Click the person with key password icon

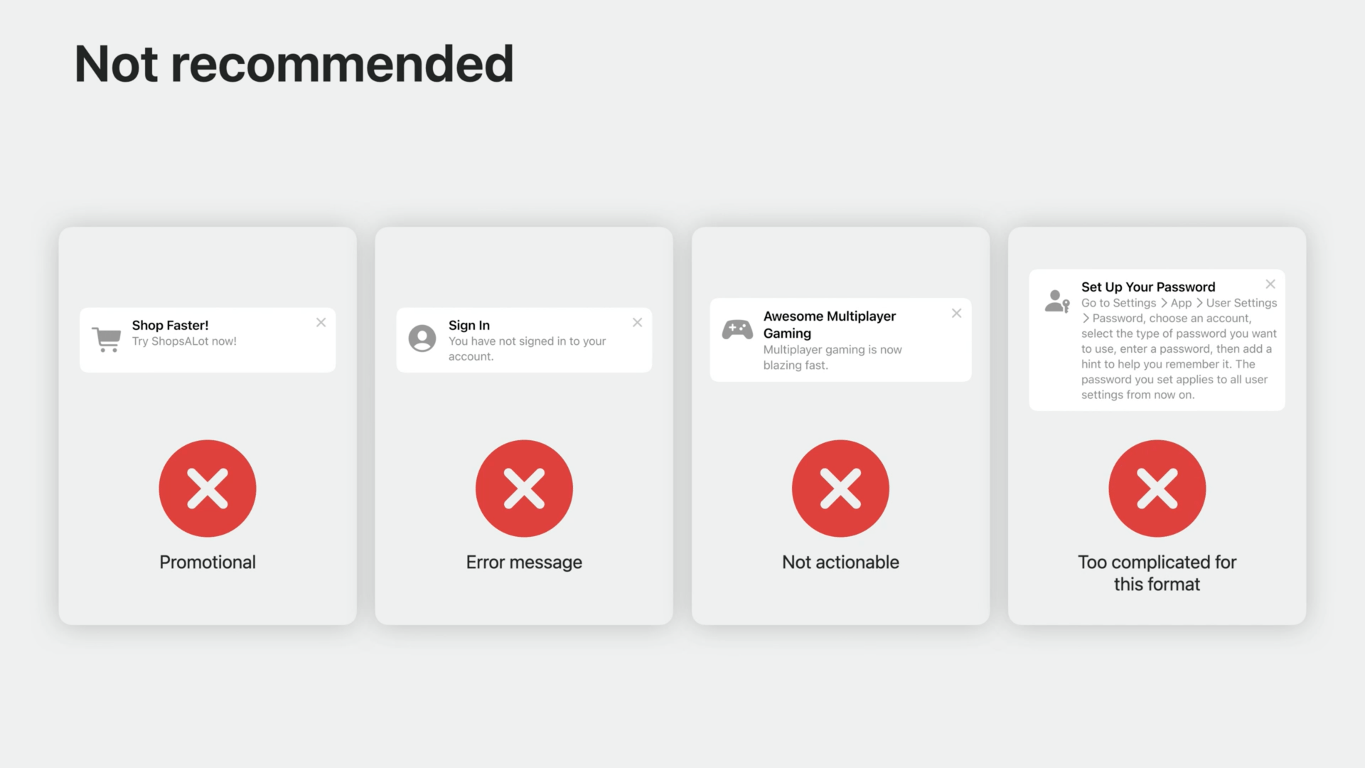click(x=1057, y=301)
